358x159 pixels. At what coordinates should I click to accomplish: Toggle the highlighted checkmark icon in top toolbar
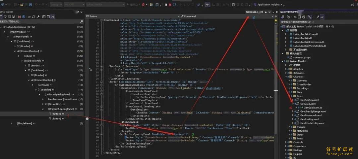pos(207,5)
